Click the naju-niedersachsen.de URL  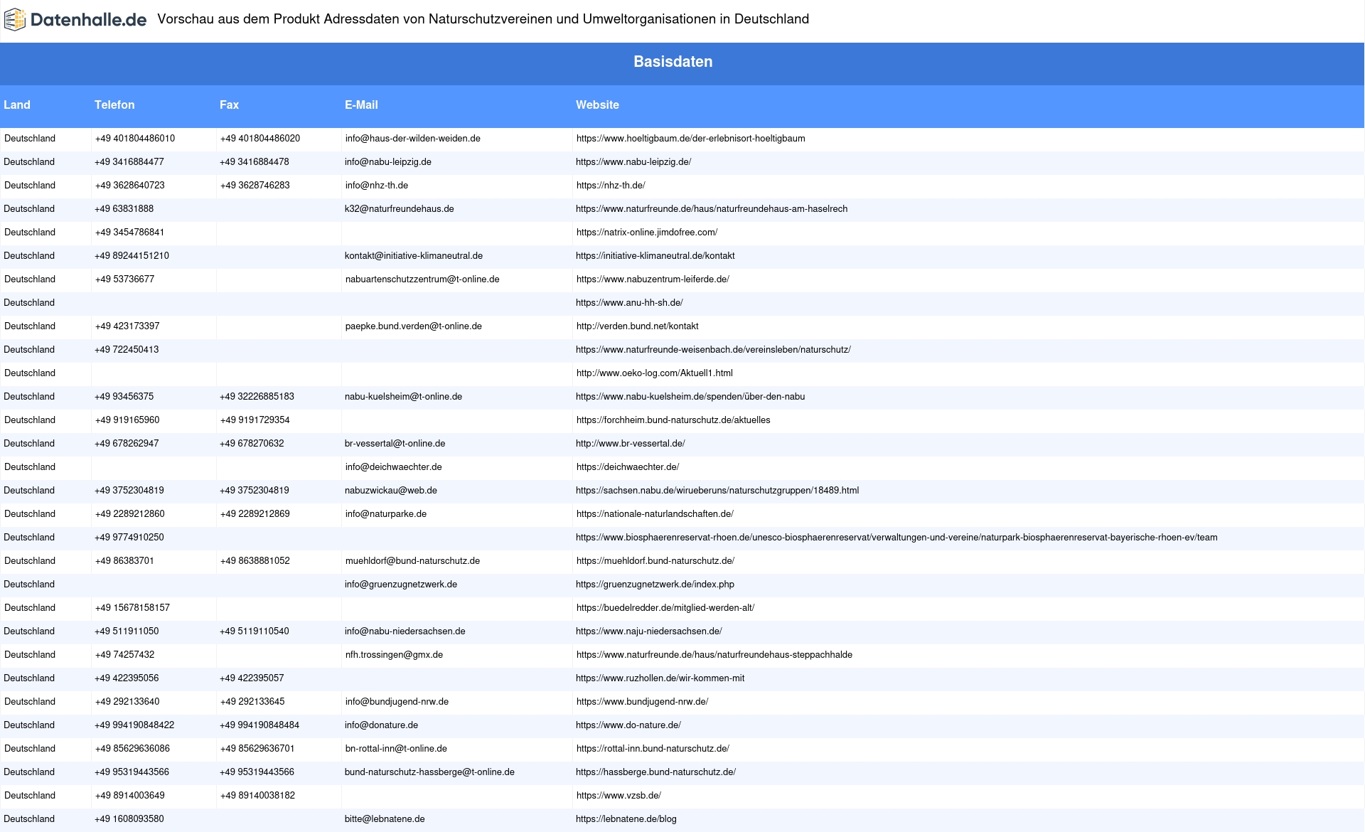(649, 631)
